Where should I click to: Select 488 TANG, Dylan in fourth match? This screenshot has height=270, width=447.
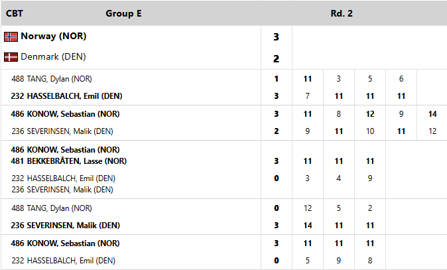pyautogui.click(x=52, y=208)
